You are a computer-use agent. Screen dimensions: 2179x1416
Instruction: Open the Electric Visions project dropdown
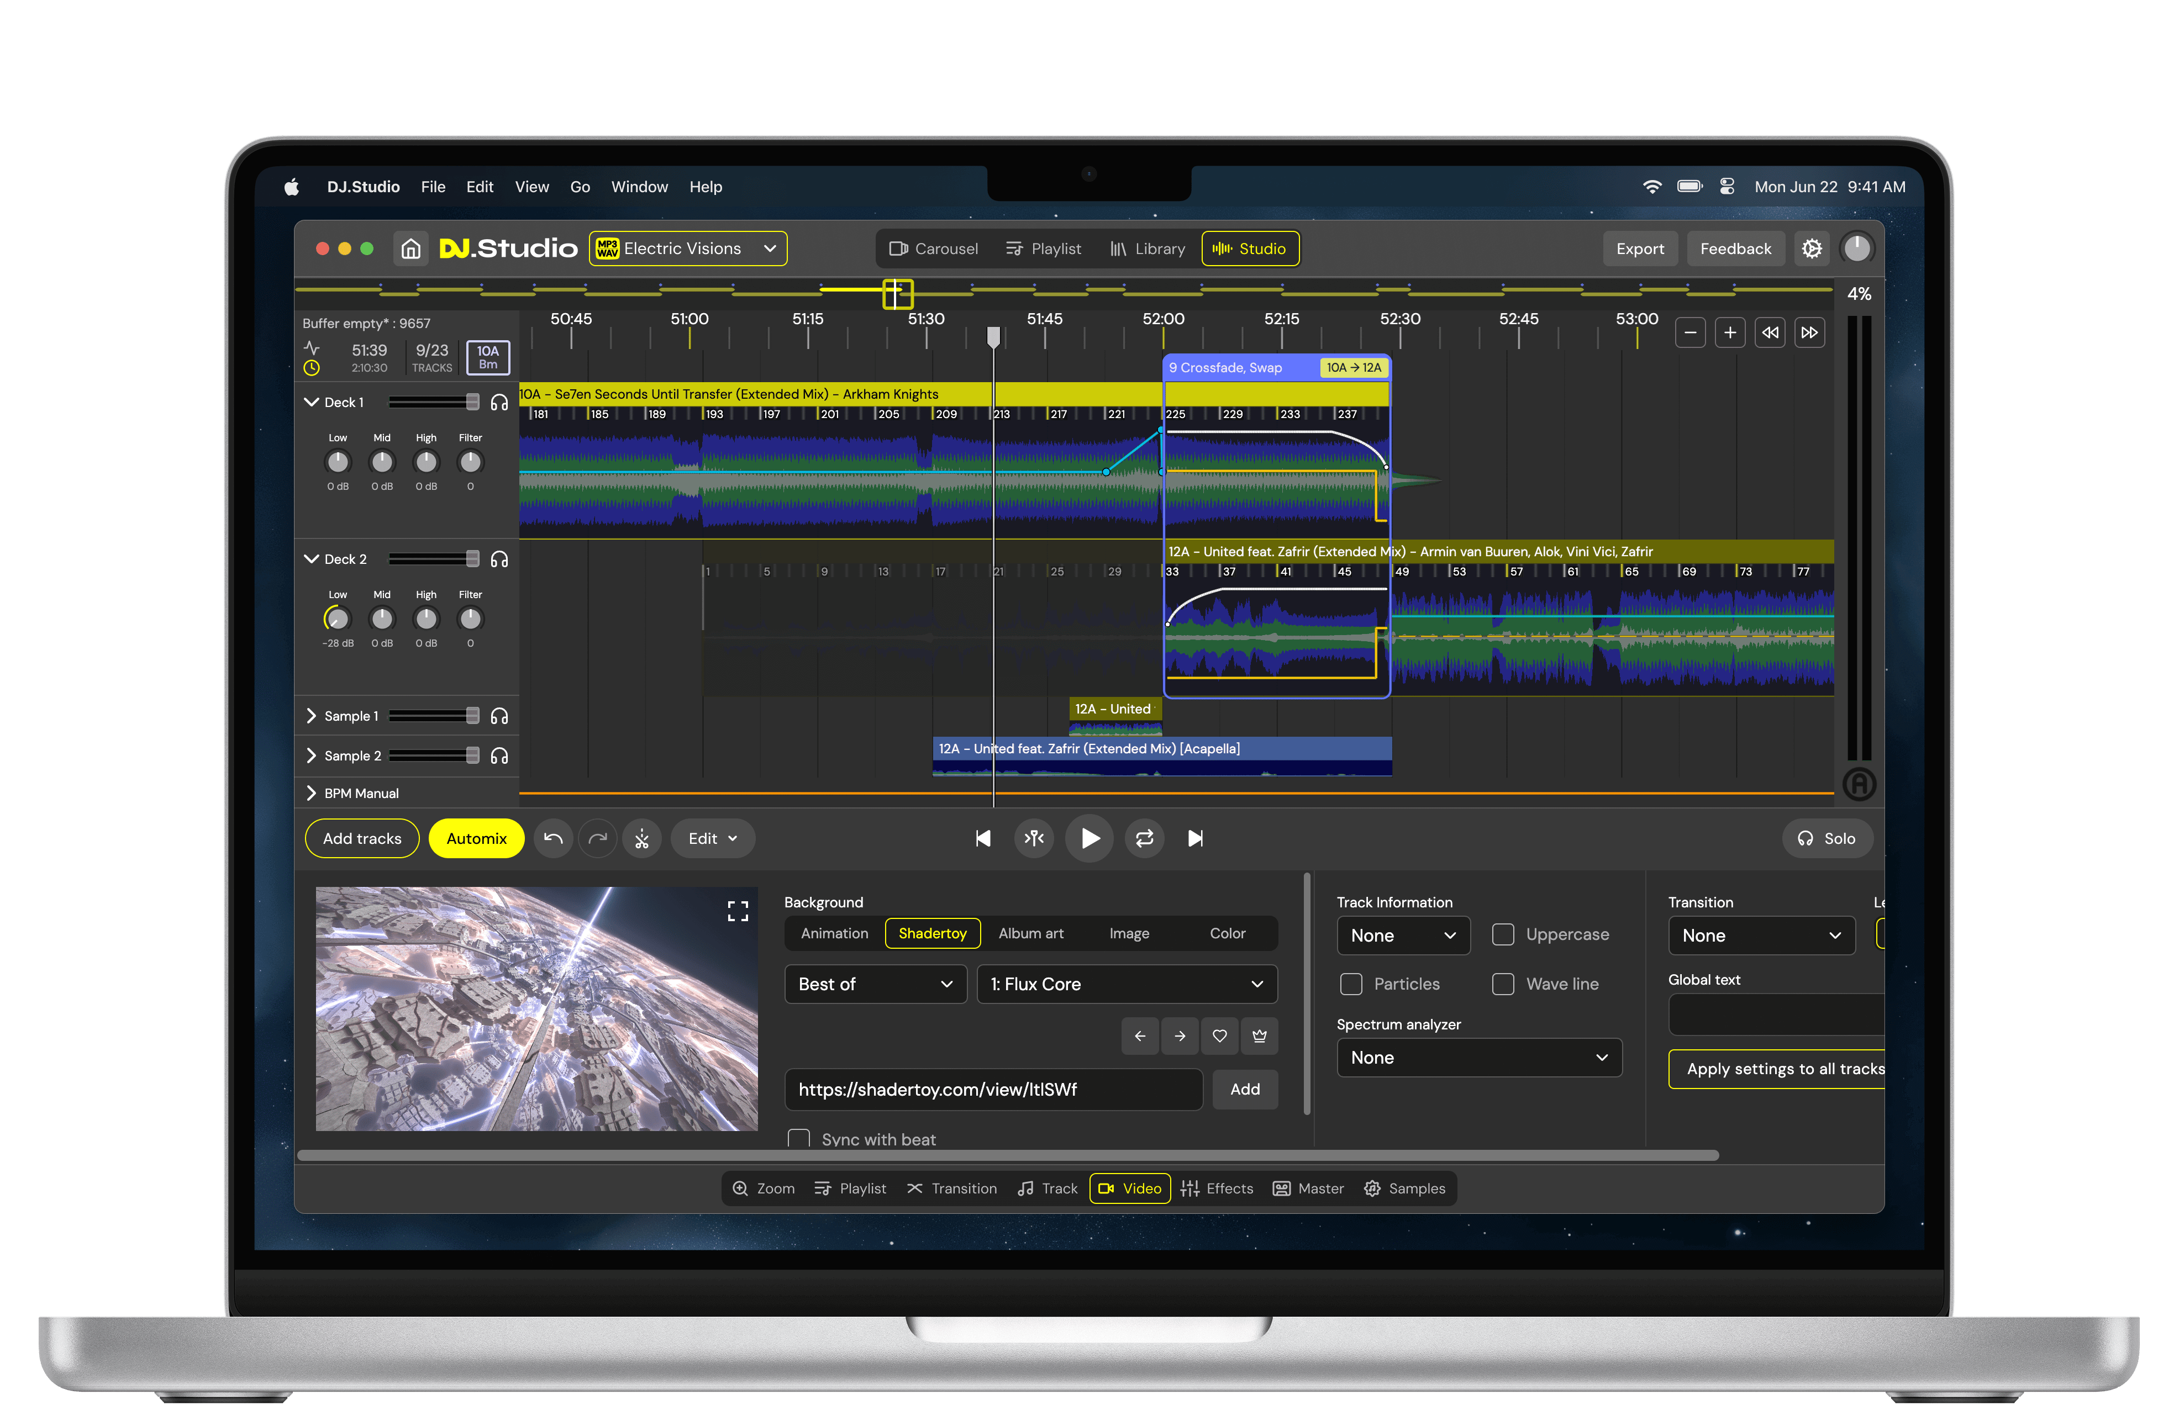pos(688,248)
